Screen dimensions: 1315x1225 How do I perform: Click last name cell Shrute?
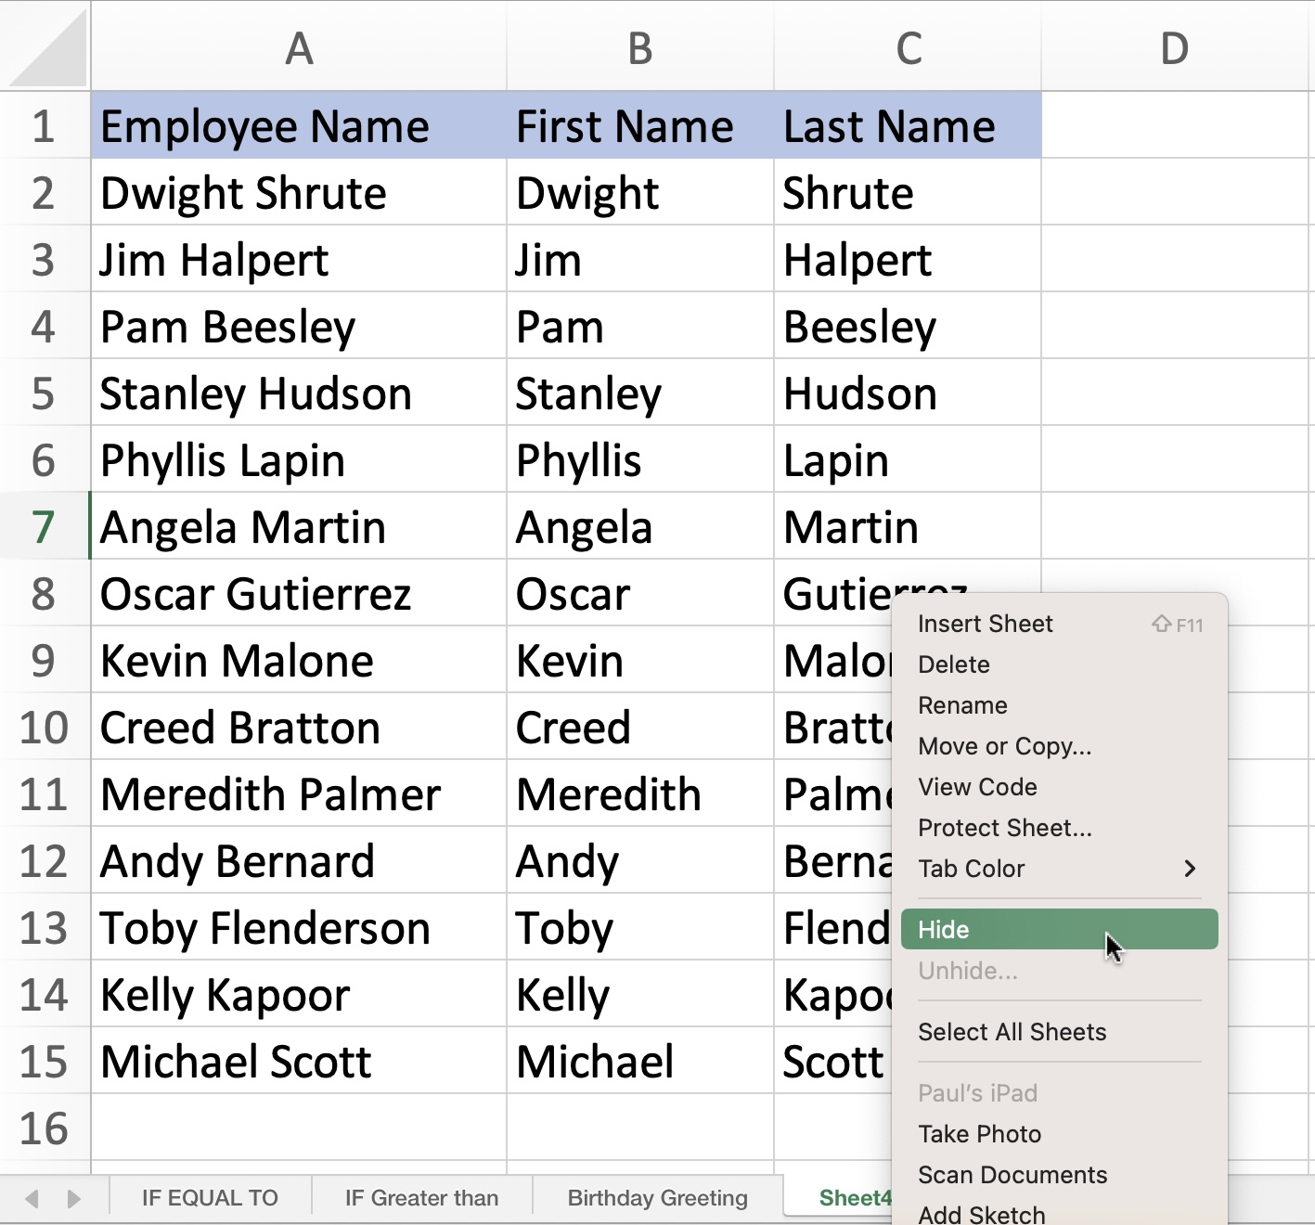click(x=908, y=192)
